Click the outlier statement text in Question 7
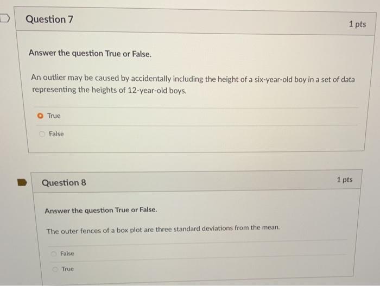 click(193, 84)
